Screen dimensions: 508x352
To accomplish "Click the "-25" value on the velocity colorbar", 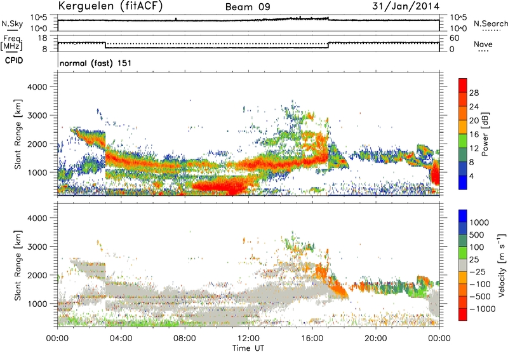I will [x=478, y=272].
